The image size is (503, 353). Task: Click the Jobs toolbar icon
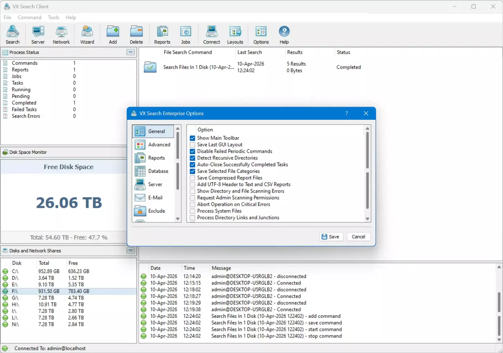pyautogui.click(x=185, y=35)
